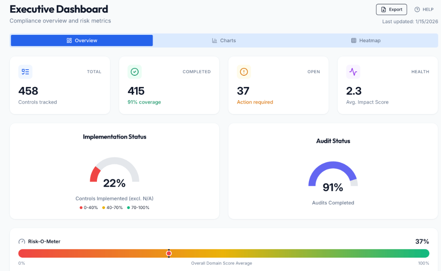This screenshot has height=271, width=441.
Task: Click the Export button
Action: 391,9
